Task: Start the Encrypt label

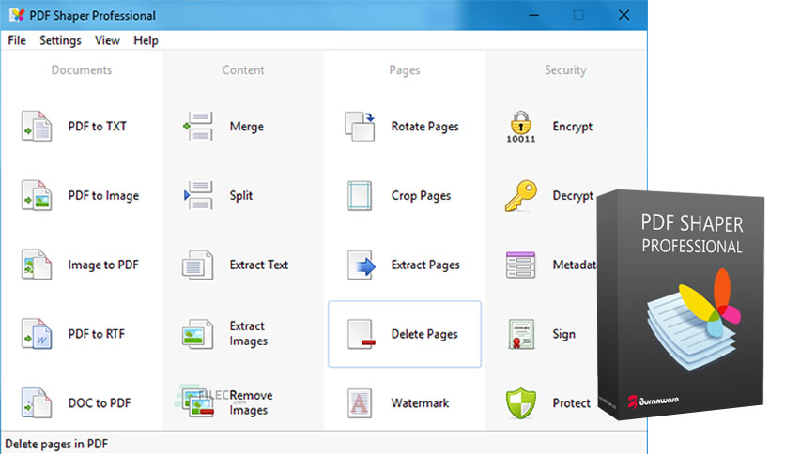Action: tap(572, 127)
